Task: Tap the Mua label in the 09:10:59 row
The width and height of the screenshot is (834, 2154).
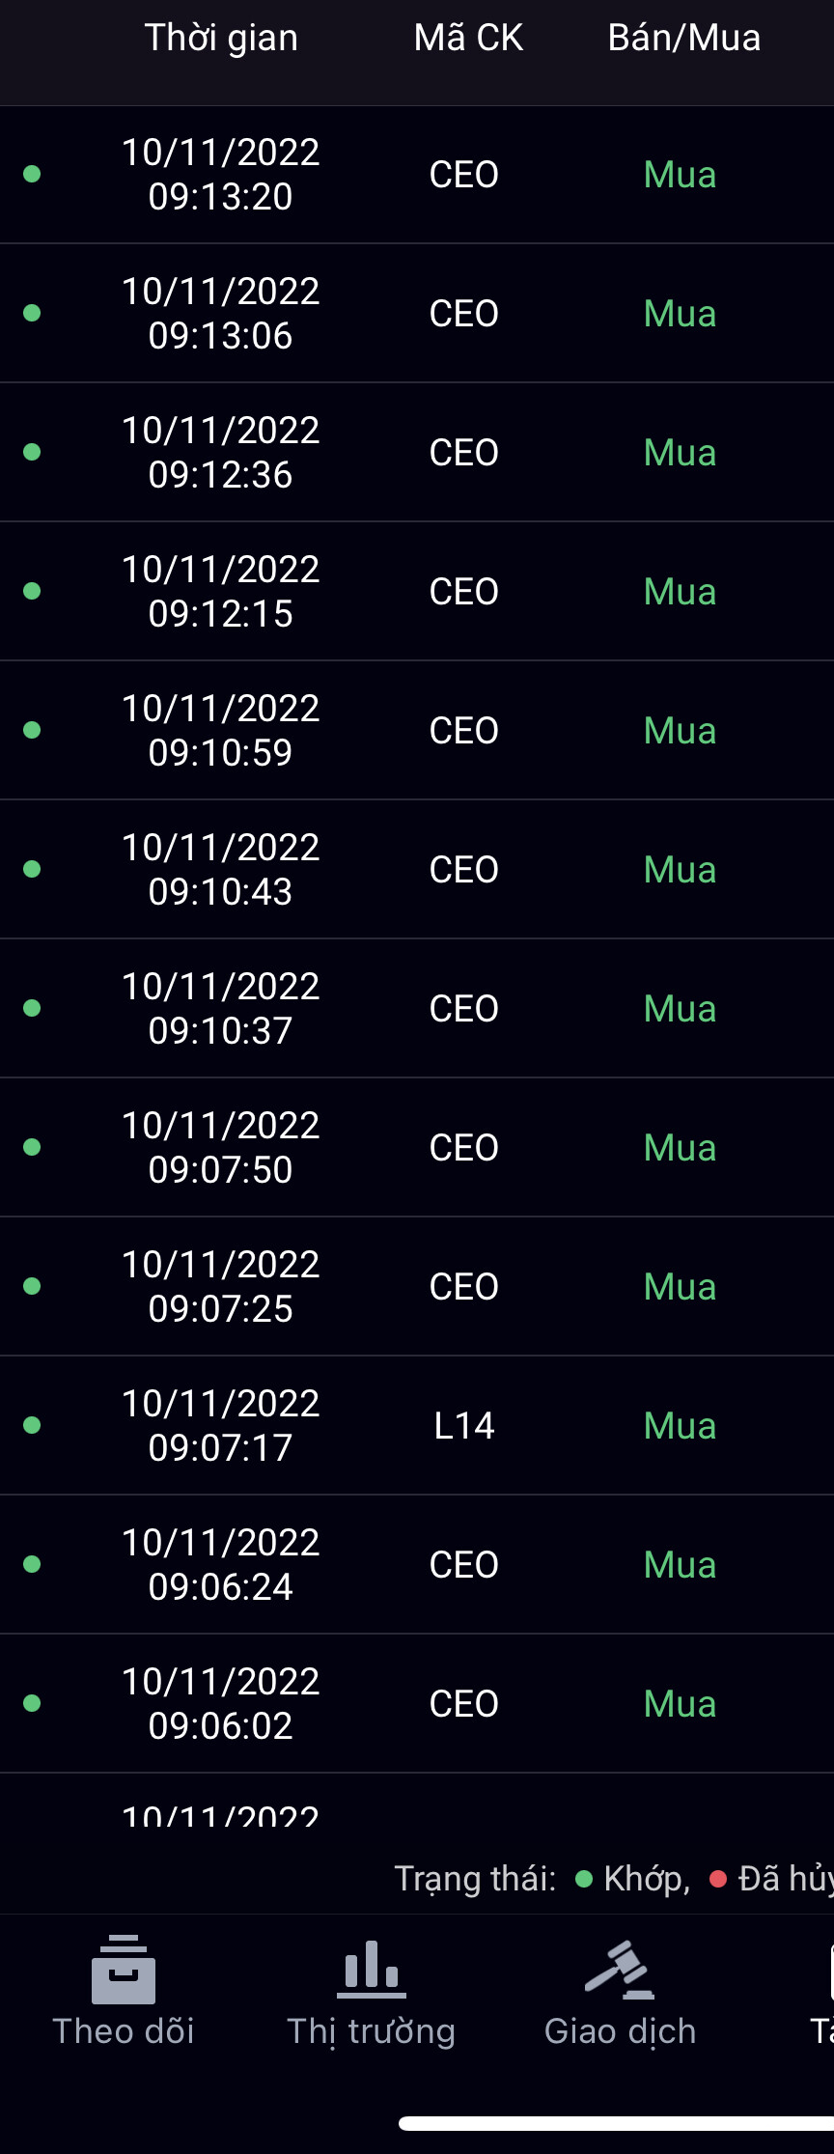Action: (680, 731)
